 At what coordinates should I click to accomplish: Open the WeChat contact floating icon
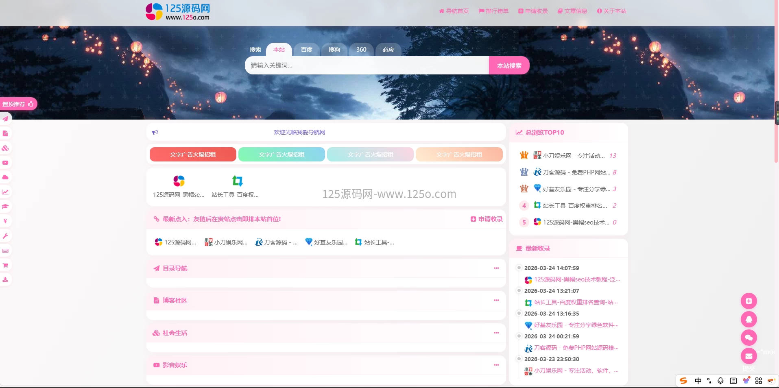pyautogui.click(x=748, y=338)
